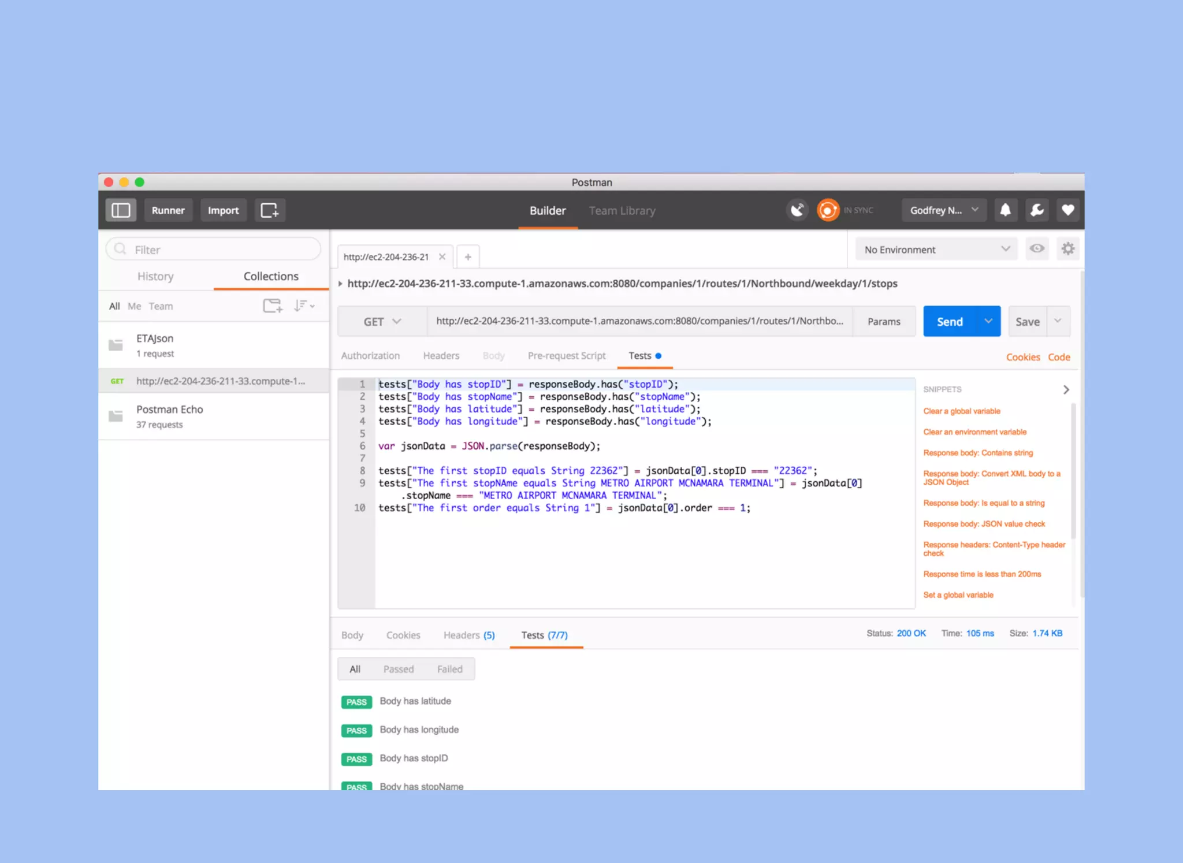The width and height of the screenshot is (1183, 863).
Task: Open settings wrench icon
Action: pos(1037,210)
